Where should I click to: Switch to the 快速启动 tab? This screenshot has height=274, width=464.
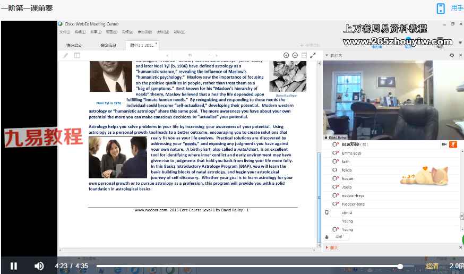pyautogui.click(x=74, y=45)
